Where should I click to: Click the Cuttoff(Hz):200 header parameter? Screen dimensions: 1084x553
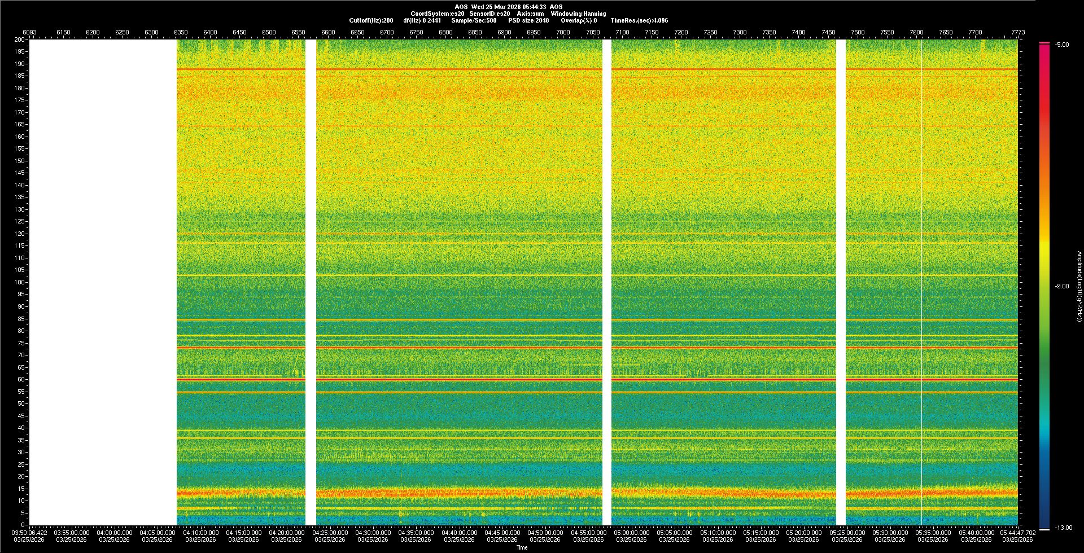click(x=371, y=20)
